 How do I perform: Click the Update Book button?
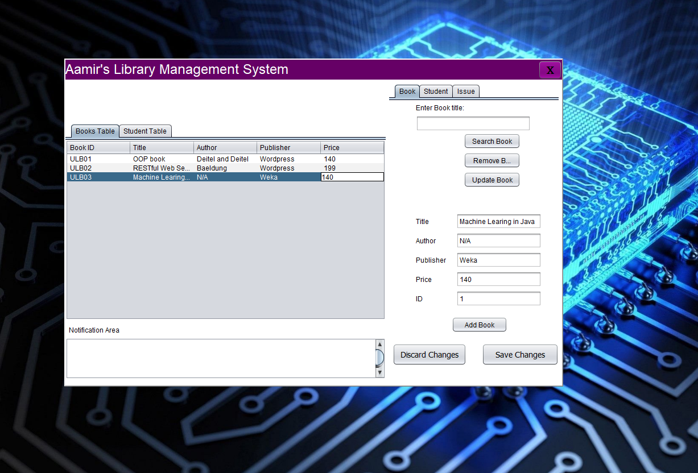(492, 180)
